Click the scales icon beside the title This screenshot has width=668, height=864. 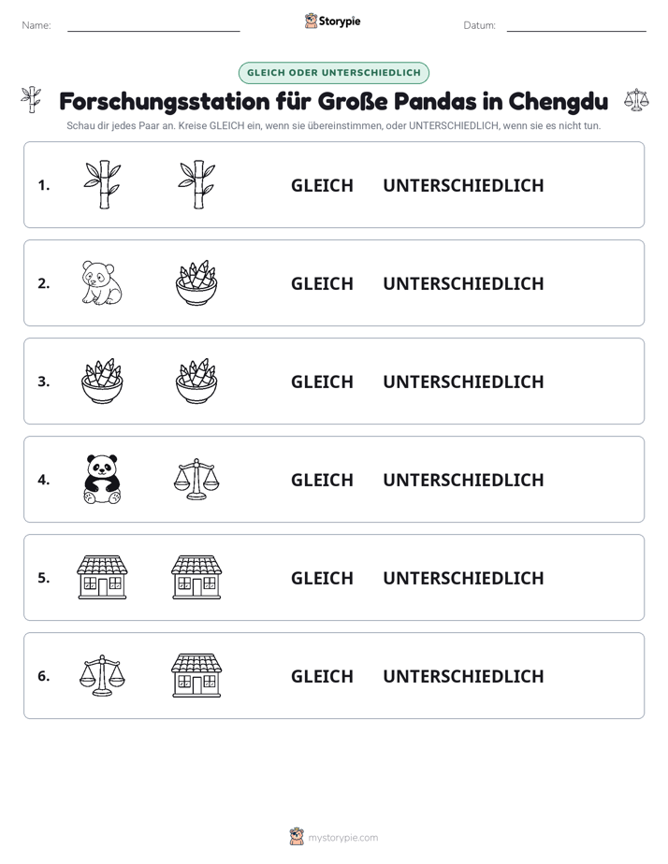[x=636, y=100]
